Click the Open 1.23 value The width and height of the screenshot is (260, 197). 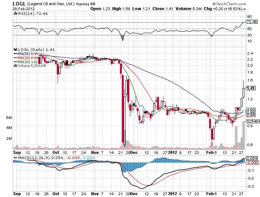100,9
